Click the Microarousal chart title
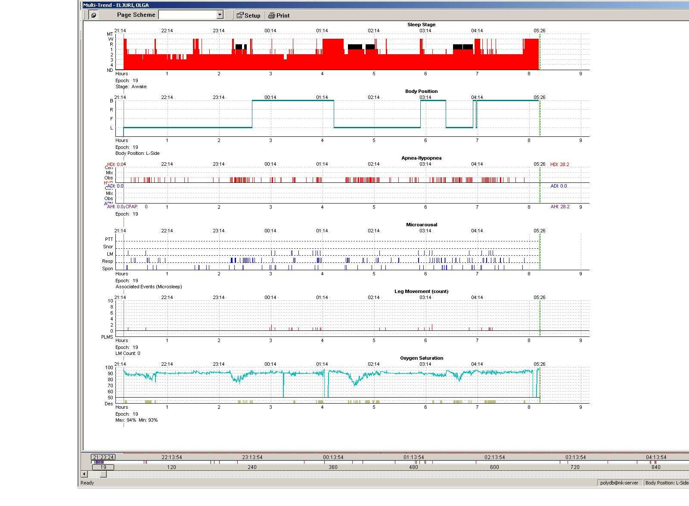The height and width of the screenshot is (506, 689). point(421,225)
